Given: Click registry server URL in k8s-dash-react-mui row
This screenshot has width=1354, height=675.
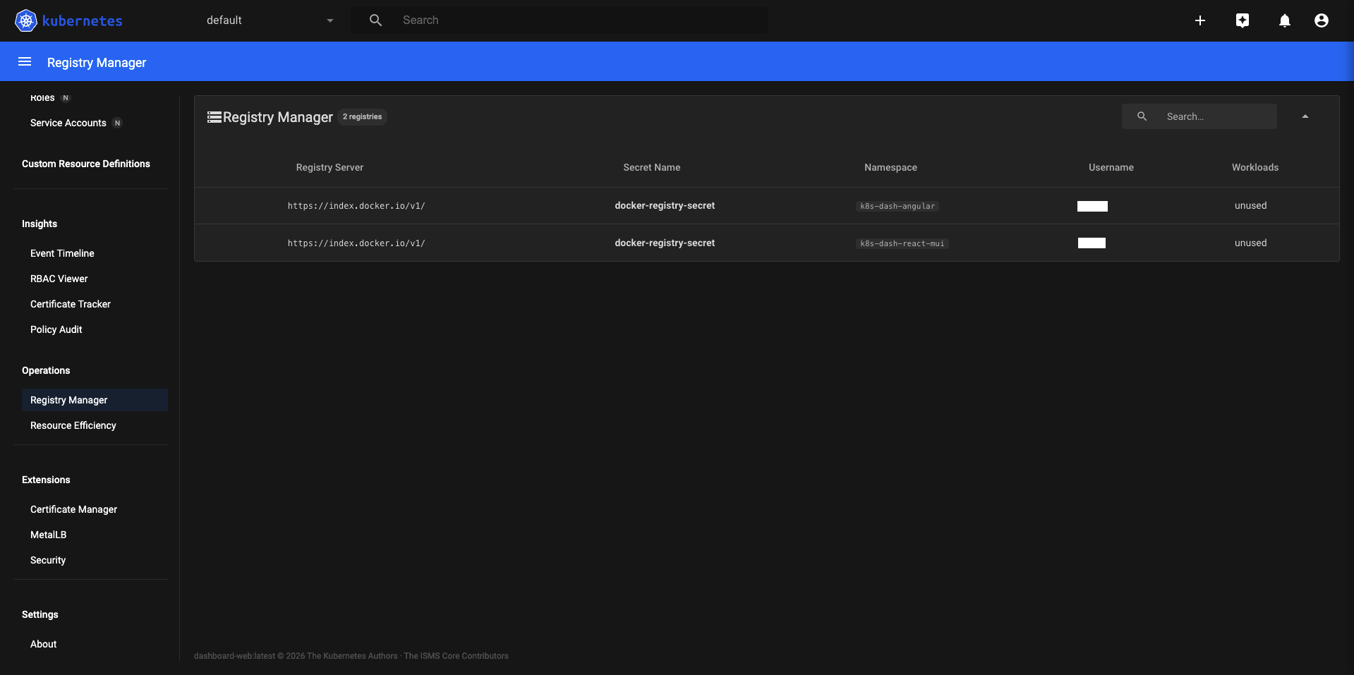Looking at the screenshot, I should click(356, 243).
